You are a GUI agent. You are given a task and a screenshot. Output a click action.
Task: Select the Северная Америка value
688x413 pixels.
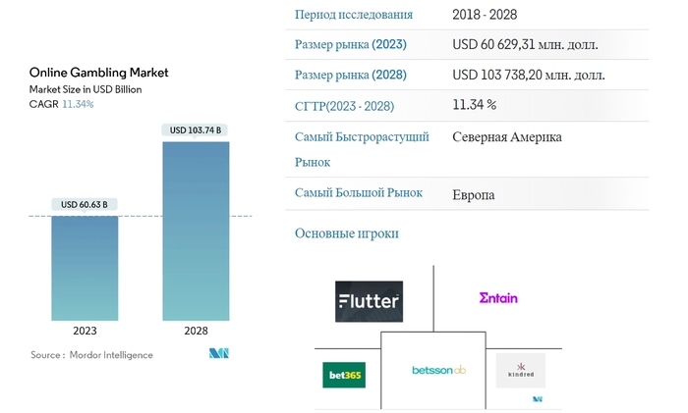507,137
